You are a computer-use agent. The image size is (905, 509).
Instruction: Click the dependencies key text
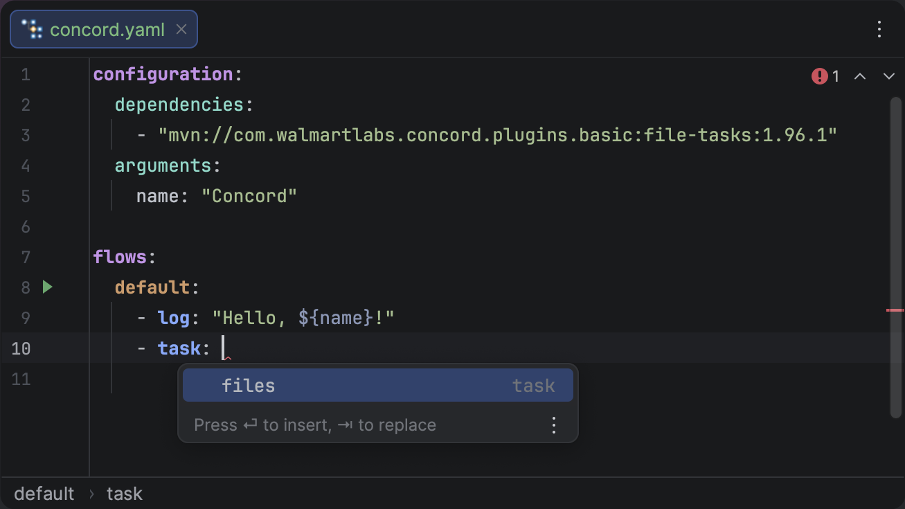pos(179,105)
